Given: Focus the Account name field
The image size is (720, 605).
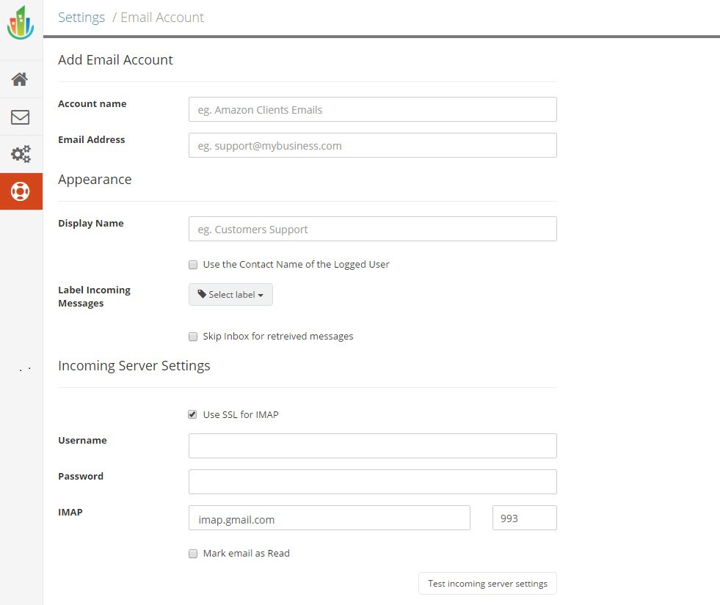Looking at the screenshot, I should coord(372,110).
